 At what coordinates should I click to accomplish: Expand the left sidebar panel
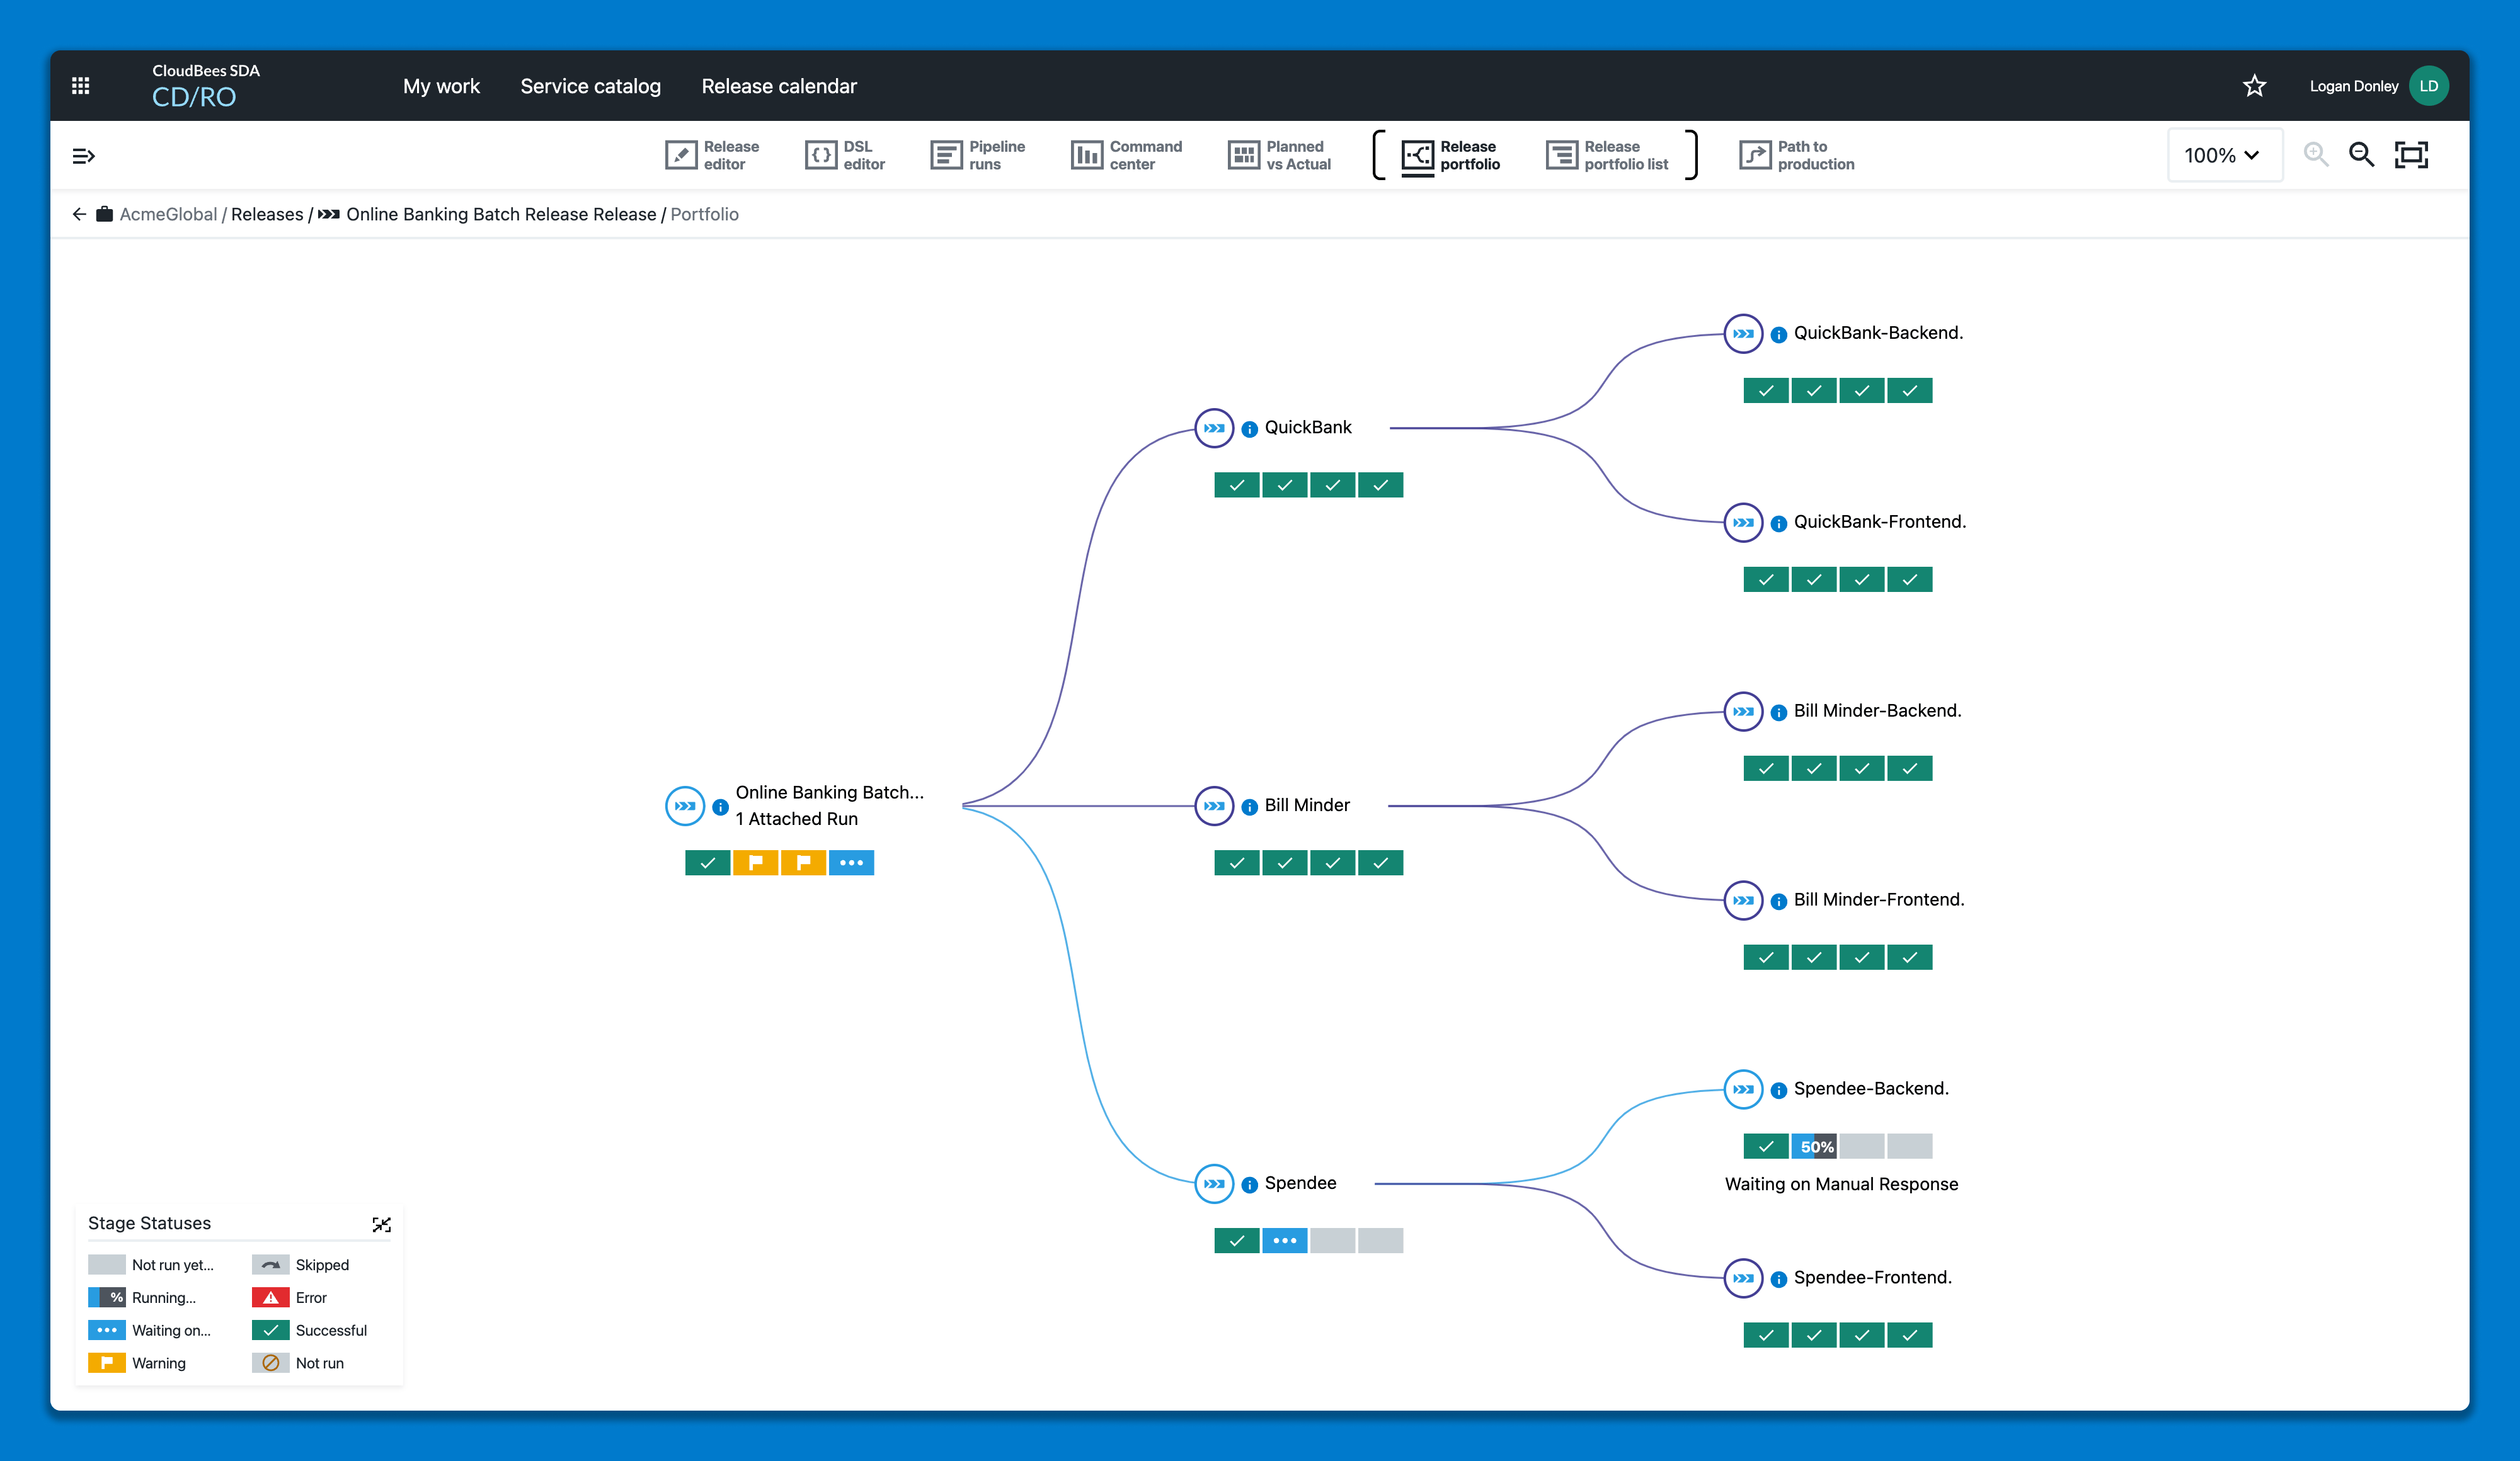point(83,155)
